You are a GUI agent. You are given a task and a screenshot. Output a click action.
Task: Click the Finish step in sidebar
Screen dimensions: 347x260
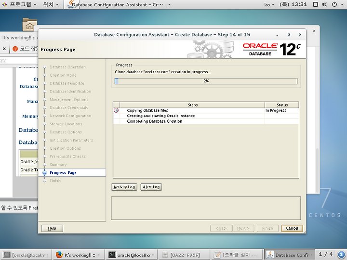55,181
